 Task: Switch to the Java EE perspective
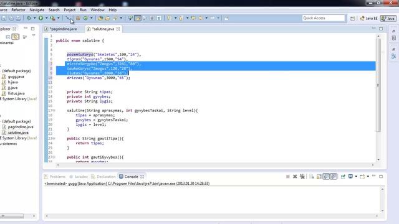pos(368,18)
